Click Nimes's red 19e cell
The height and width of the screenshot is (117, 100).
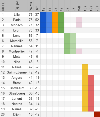click(91, 109)
